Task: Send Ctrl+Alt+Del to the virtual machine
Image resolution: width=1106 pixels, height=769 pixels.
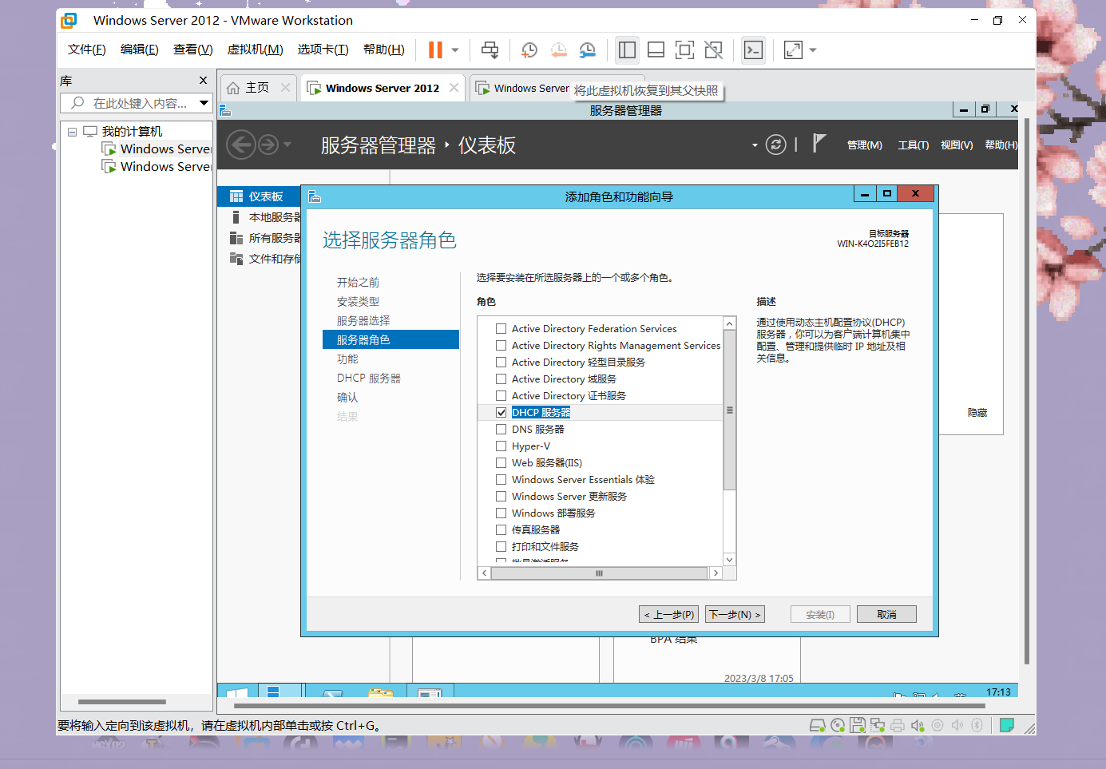Action: (x=490, y=50)
